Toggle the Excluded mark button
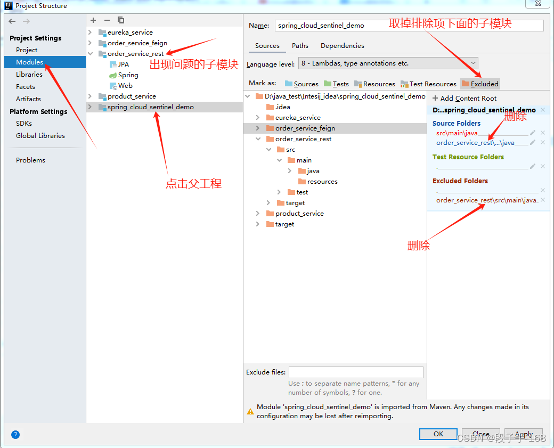Screen dimensions: 554x448 (x=480, y=84)
